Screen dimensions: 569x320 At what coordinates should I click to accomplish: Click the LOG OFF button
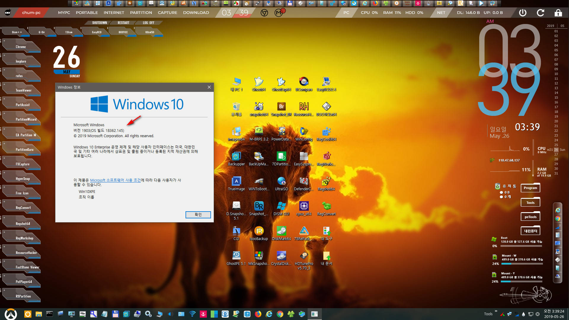(148, 23)
